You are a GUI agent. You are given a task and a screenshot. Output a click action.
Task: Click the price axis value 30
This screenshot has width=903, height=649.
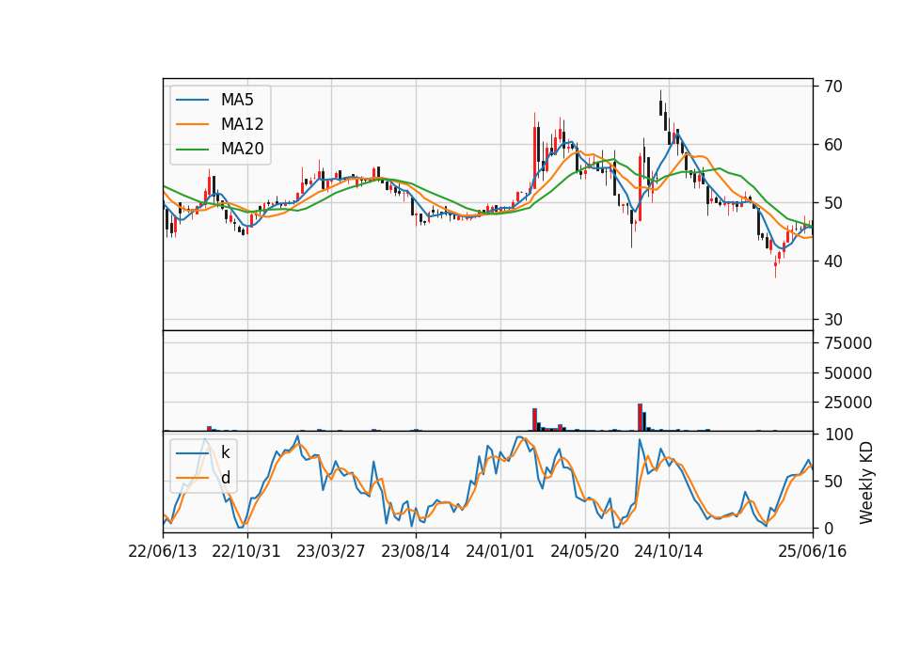pyautogui.click(x=833, y=320)
